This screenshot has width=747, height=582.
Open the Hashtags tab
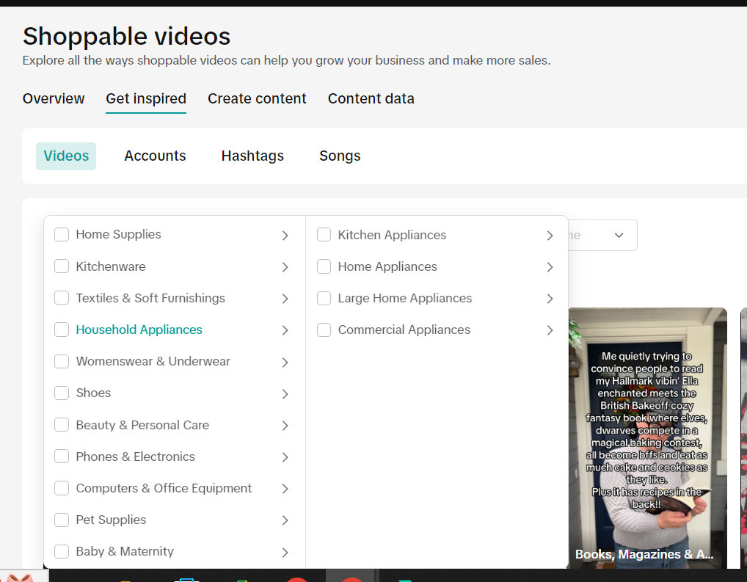tap(252, 156)
